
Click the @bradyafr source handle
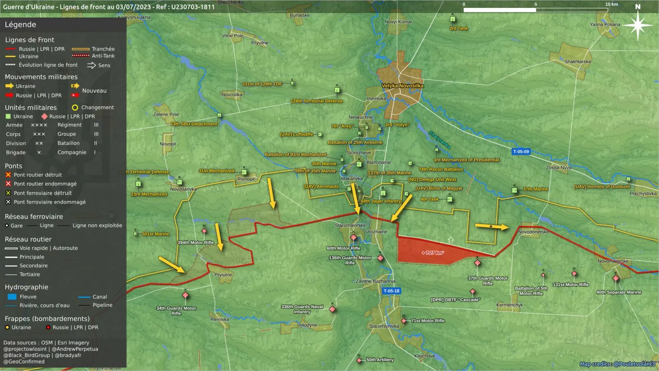68,355
